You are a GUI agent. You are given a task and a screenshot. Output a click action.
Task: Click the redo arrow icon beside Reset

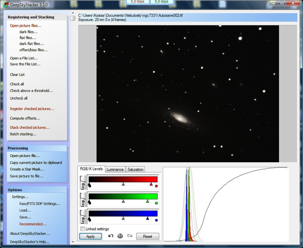coord(130,236)
